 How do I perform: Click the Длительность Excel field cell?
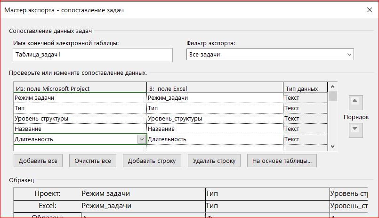tap(214, 139)
